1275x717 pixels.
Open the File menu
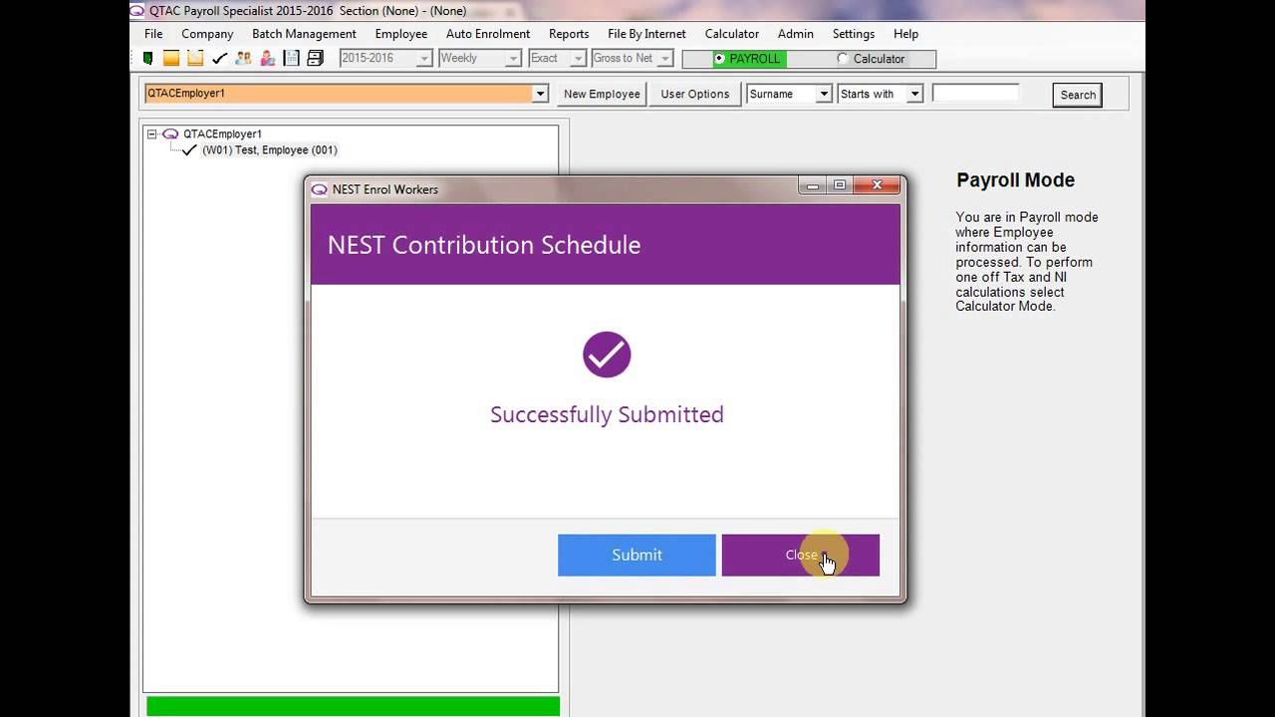pyautogui.click(x=153, y=34)
